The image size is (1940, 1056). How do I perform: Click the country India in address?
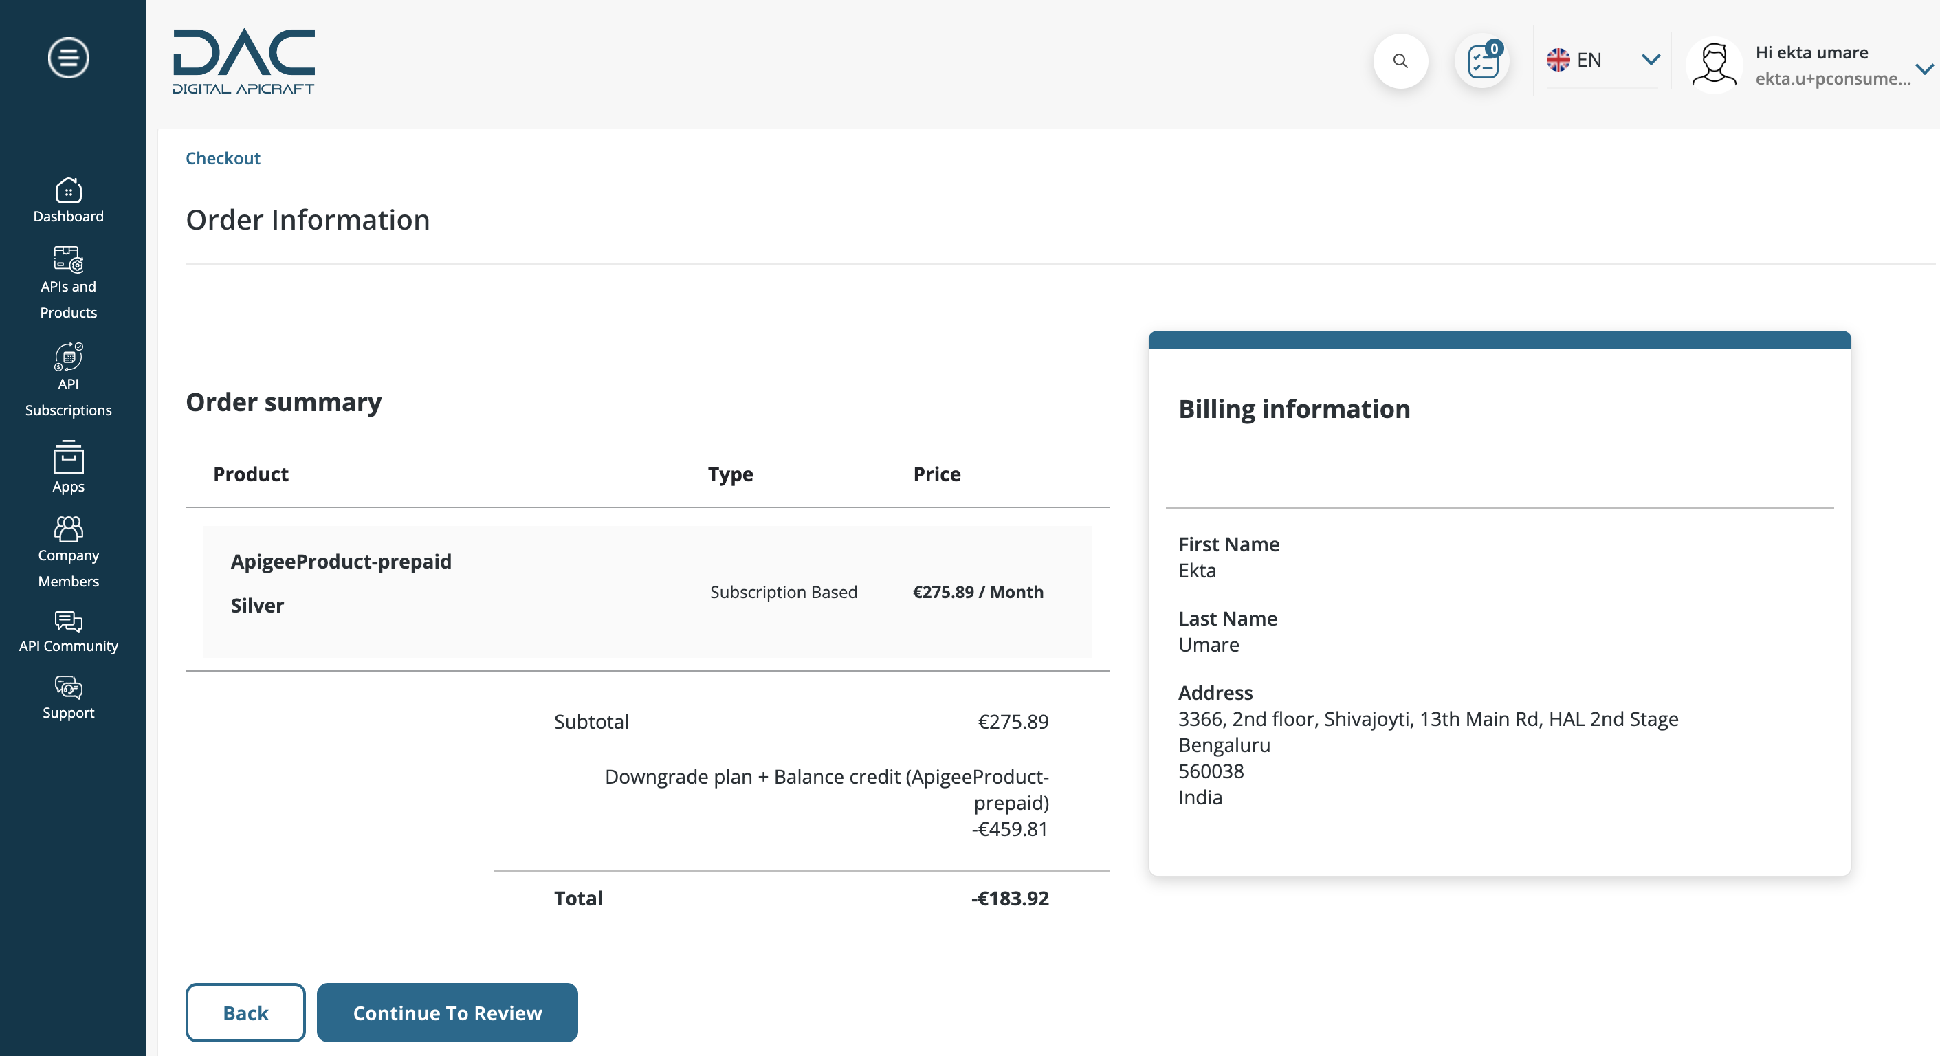[1200, 797]
